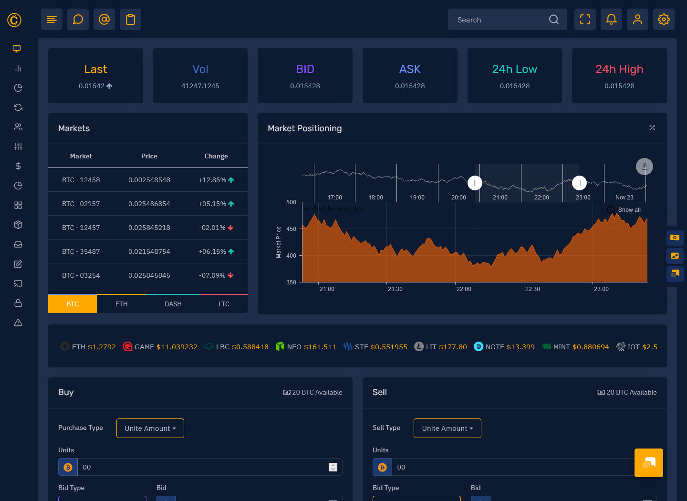Open the @ mail icon in header
Screen dimensions: 687x501
104,20
